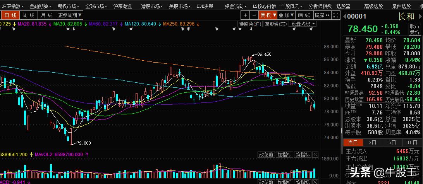The width and height of the screenshot is (423, 184).
Task: Click the 周息率 value 4.04%
Action: [x=413, y=132]
